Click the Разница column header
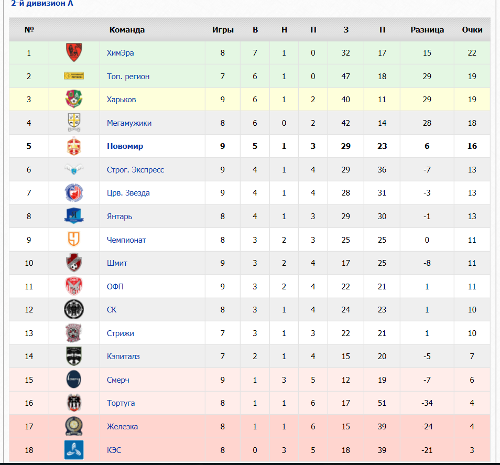500x465 pixels. (x=427, y=30)
